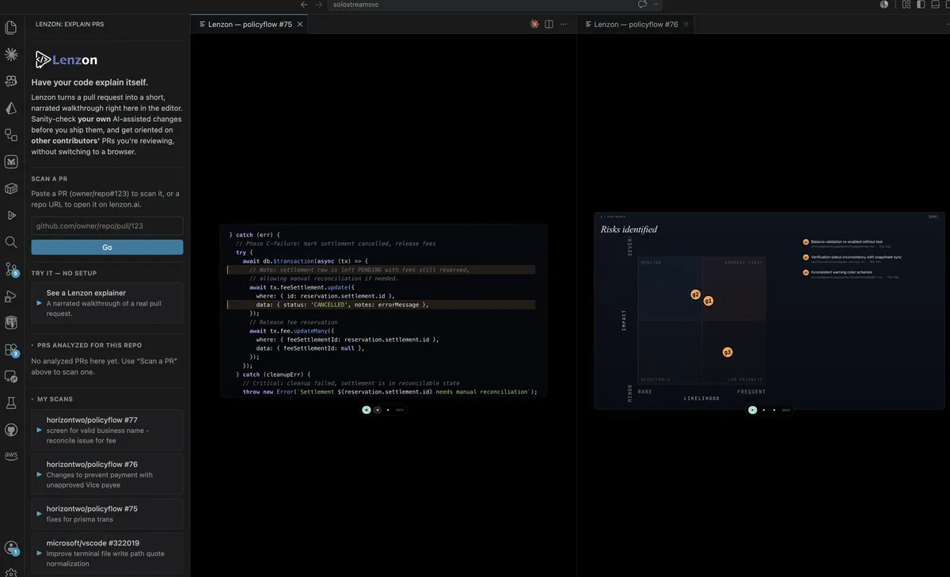Open scan horizontwo/policyflow #76

[107, 474]
